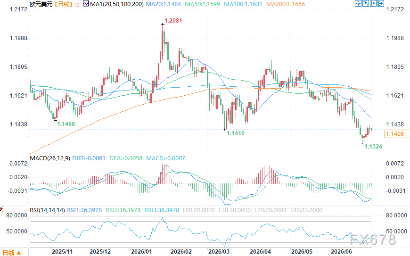Toggle the MA200:1.1656 line legend

pyautogui.click(x=285, y=4)
